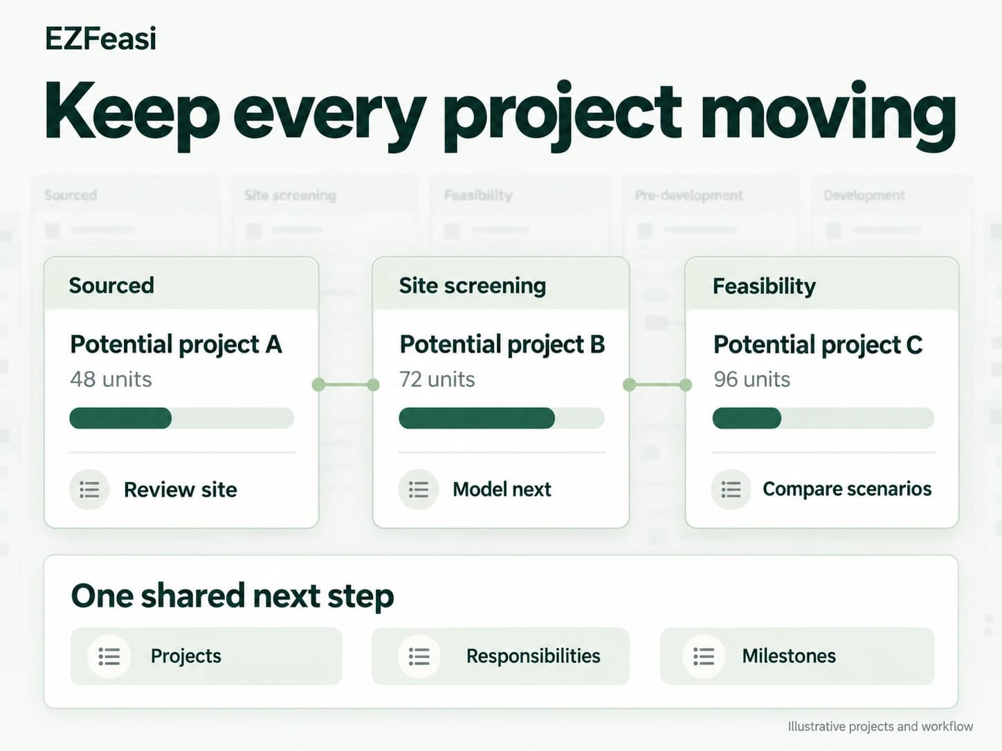This screenshot has width=1002, height=751.
Task: Click Potential project C progress bar
Action: (823, 418)
